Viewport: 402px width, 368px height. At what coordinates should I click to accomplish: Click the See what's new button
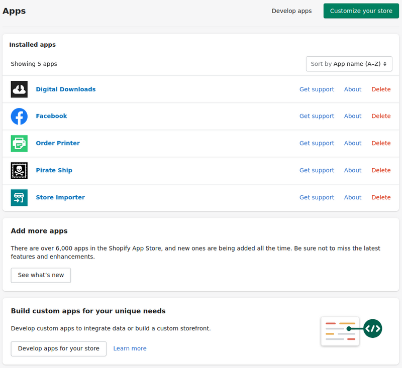(41, 275)
